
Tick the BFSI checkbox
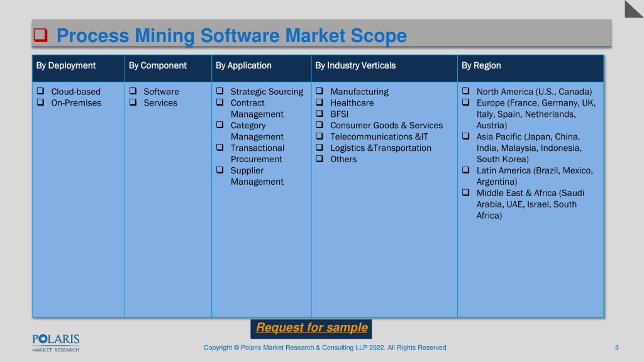coord(319,114)
